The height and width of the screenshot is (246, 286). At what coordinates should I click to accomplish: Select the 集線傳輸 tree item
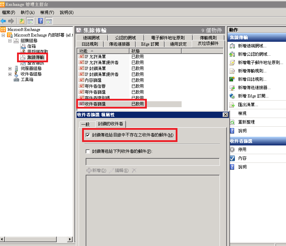35,57
